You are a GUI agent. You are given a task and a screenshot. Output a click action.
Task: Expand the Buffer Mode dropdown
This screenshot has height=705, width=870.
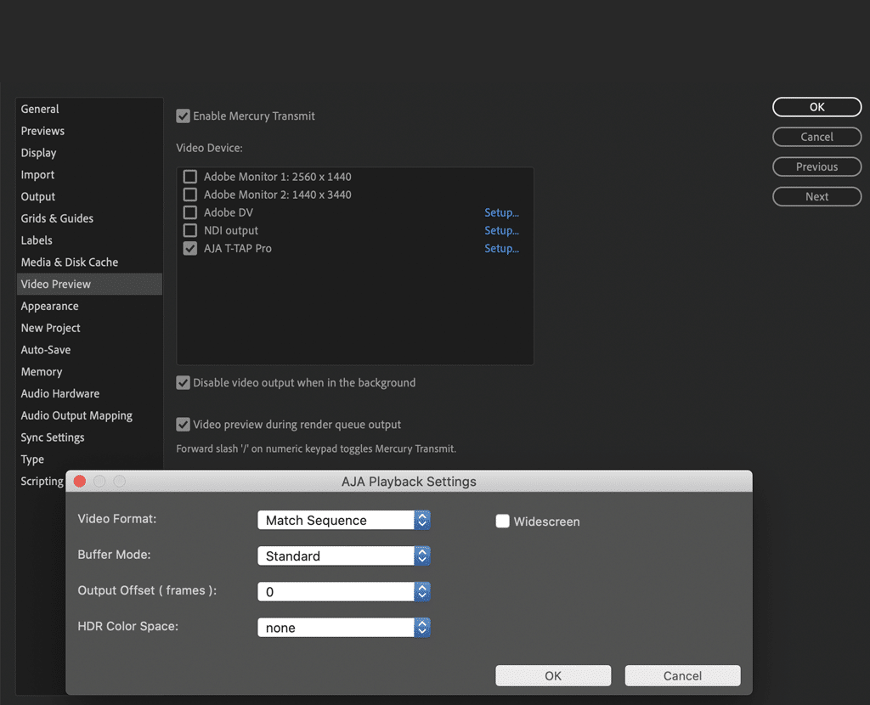tap(343, 556)
